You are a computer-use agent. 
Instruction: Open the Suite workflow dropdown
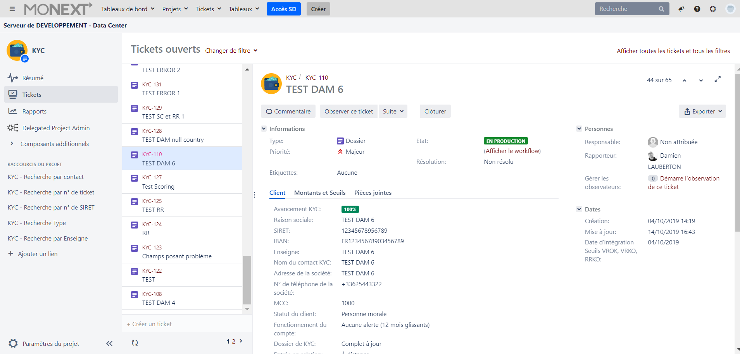tap(393, 112)
